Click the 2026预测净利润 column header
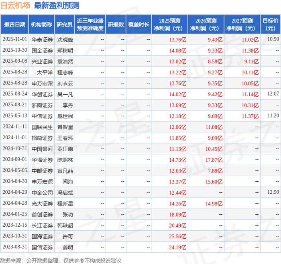The image size is (281, 264). pyautogui.click(x=206, y=24)
